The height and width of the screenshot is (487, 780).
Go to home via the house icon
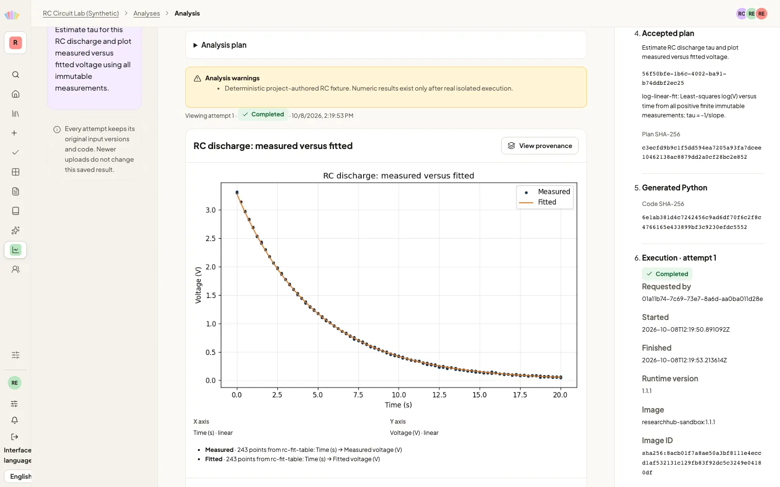point(16,94)
